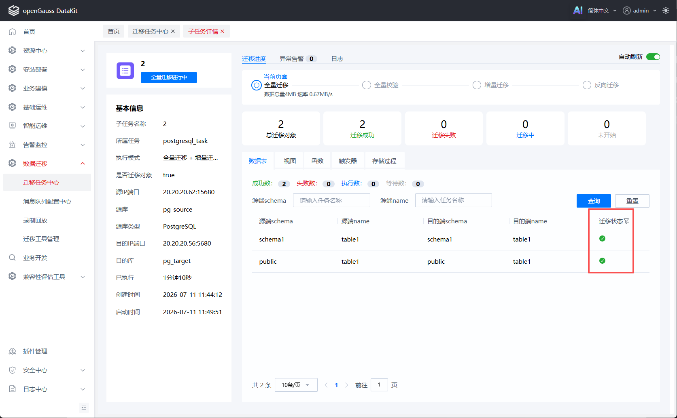677x418 pixels.
Task: Click the 源端schema input field
Action: click(331, 200)
